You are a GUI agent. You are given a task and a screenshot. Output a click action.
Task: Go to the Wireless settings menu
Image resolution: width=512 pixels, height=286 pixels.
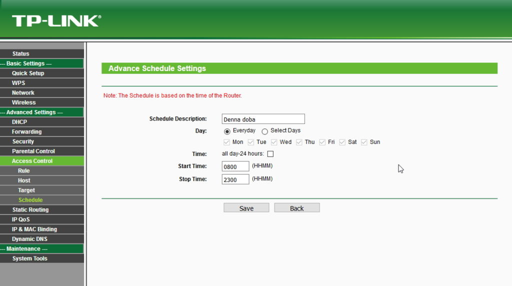tap(24, 102)
